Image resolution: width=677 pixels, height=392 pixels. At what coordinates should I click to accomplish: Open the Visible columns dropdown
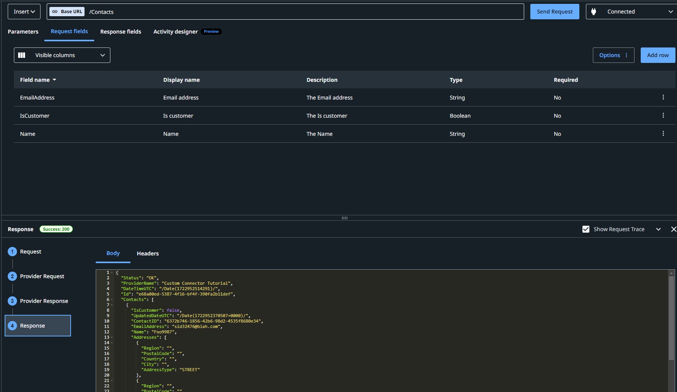(x=62, y=55)
